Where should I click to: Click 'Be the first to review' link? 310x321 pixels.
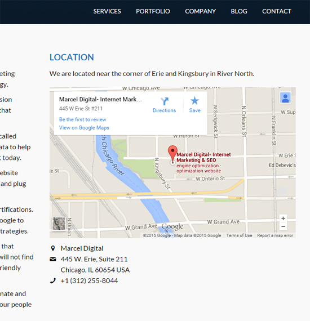82,119
